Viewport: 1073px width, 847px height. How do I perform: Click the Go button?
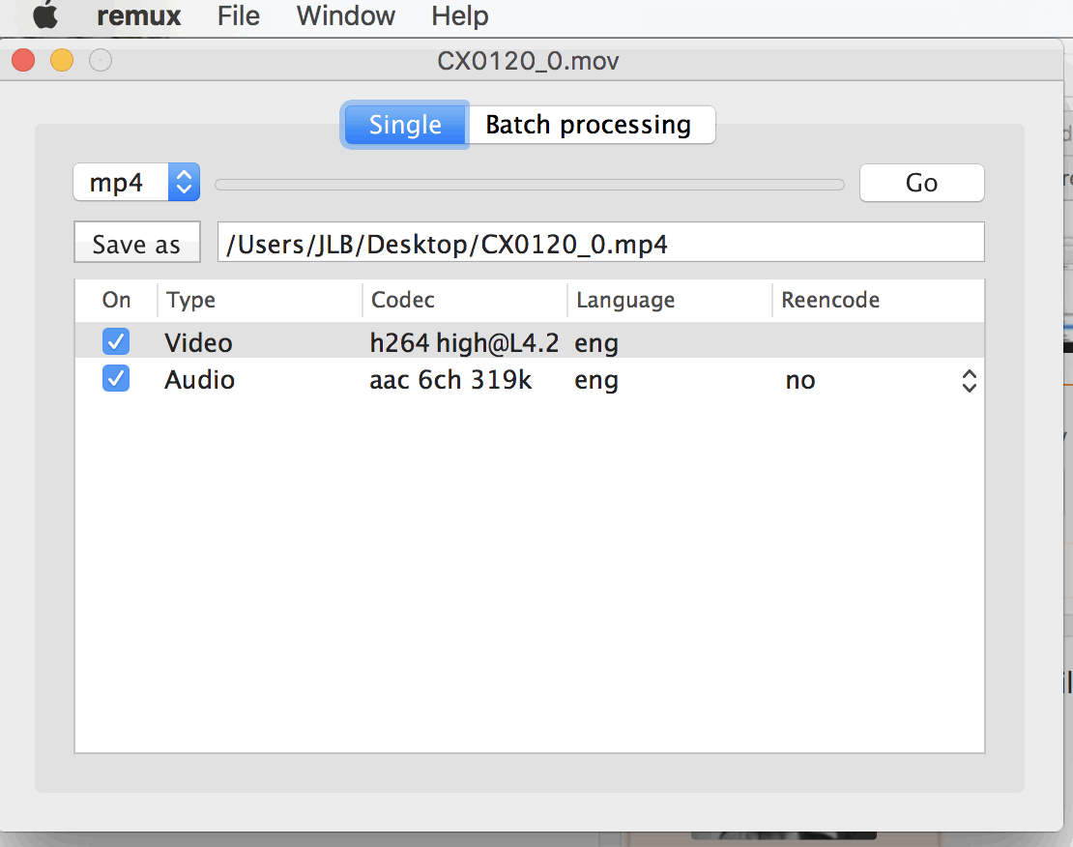tap(922, 183)
